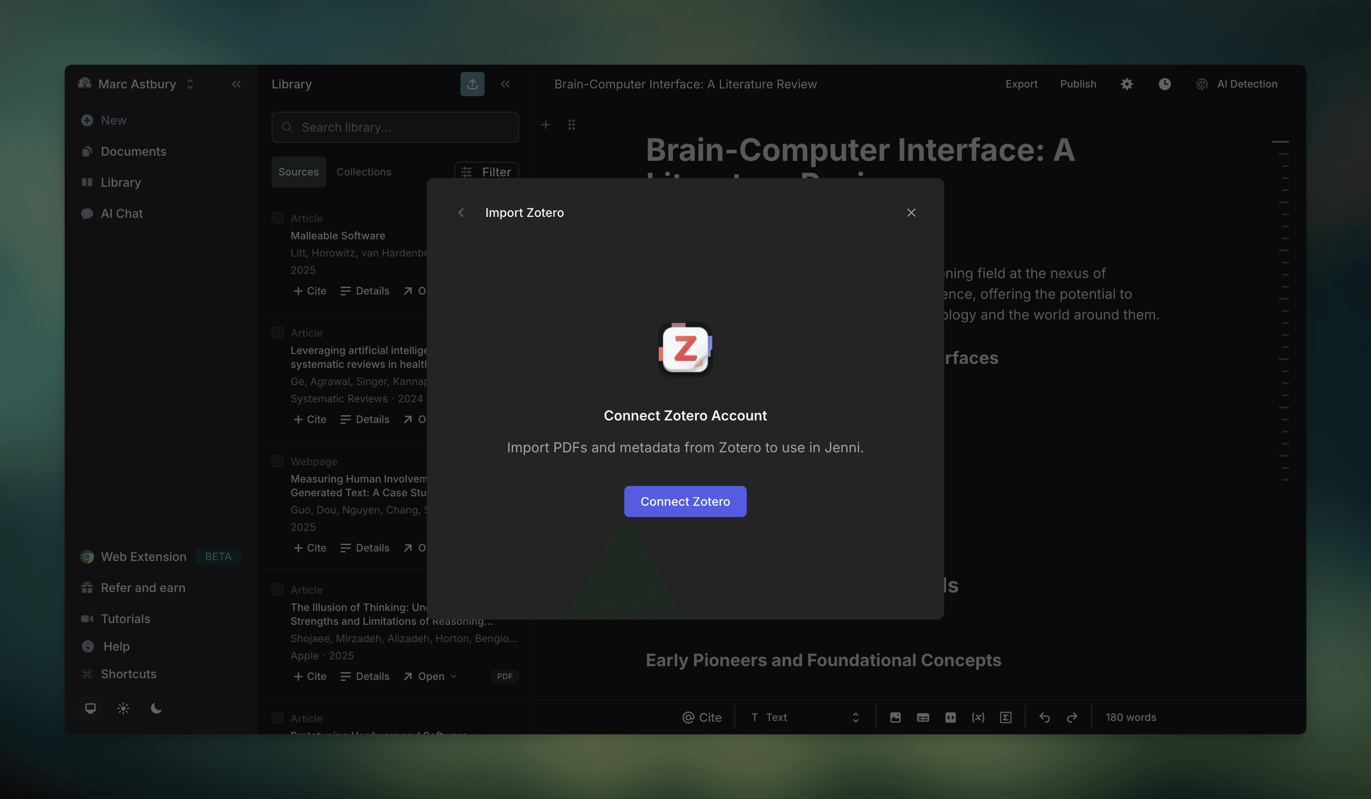The height and width of the screenshot is (799, 1371).
Task: Open document settings gear icon
Action: click(1127, 85)
